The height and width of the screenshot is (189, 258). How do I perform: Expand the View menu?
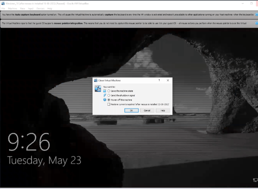pyautogui.click(x=22, y=9)
